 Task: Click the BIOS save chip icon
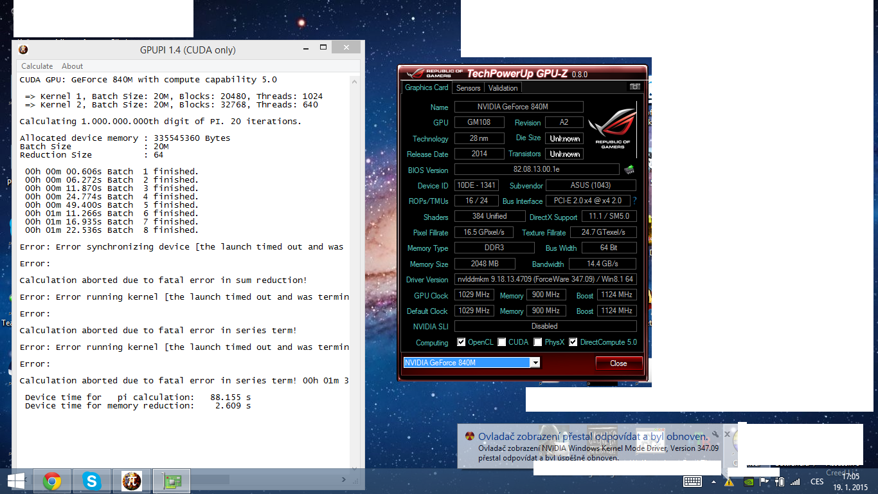point(629,170)
